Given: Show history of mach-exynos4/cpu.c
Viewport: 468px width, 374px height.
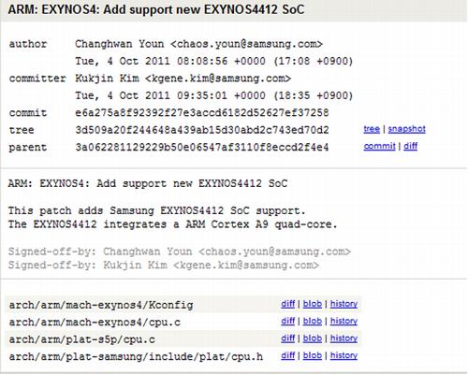Looking at the screenshot, I should coord(344,321).
